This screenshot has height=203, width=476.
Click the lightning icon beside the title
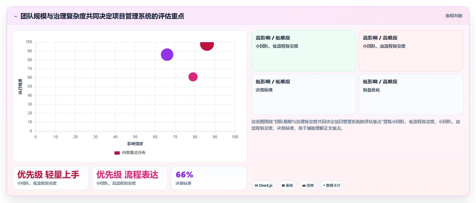coord(15,16)
